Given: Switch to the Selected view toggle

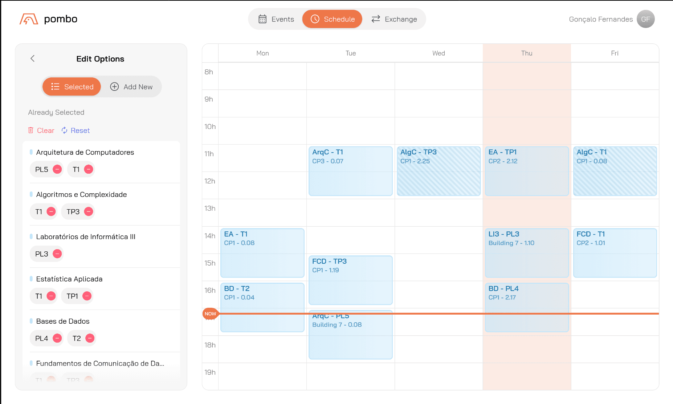Looking at the screenshot, I should pos(72,87).
